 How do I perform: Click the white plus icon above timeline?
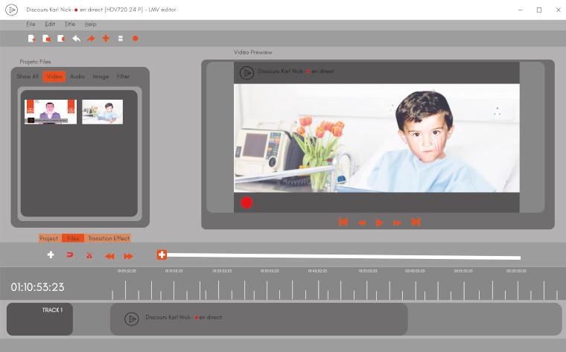[51, 255]
